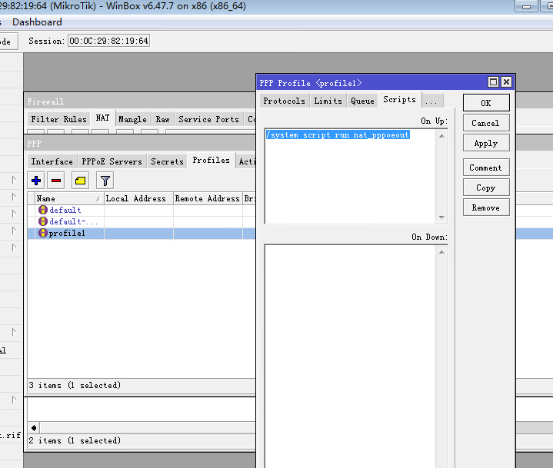553x468 pixels.
Task: Switch to the Protocols tab
Action: [285, 101]
